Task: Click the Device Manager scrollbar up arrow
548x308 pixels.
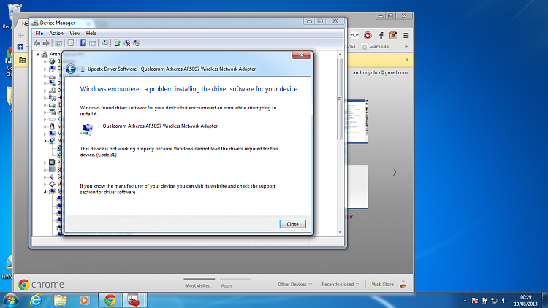Action: click(x=340, y=54)
